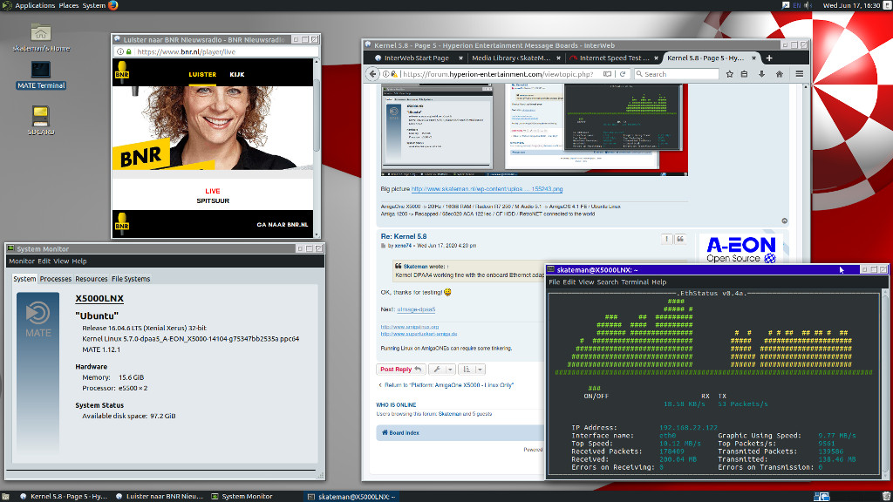Open the Terminal menu in terminal window
893x502 pixels.
(635, 282)
